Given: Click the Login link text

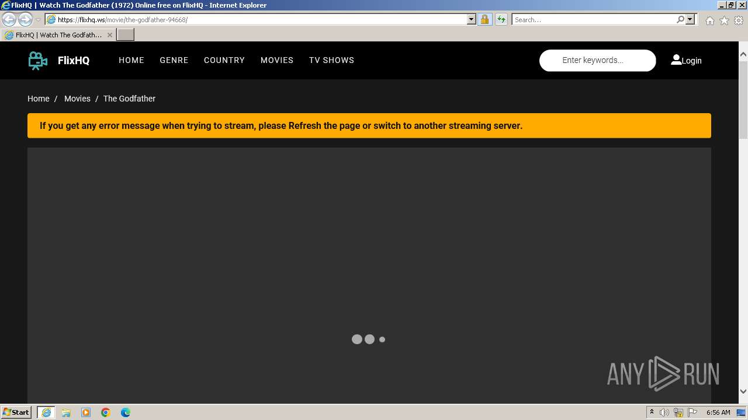Looking at the screenshot, I should (x=691, y=61).
